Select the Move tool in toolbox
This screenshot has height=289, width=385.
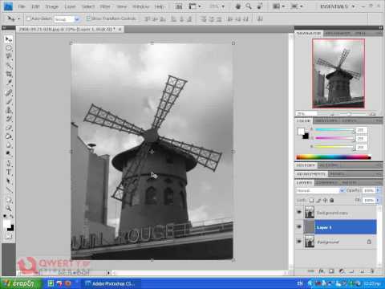[x=9, y=39]
